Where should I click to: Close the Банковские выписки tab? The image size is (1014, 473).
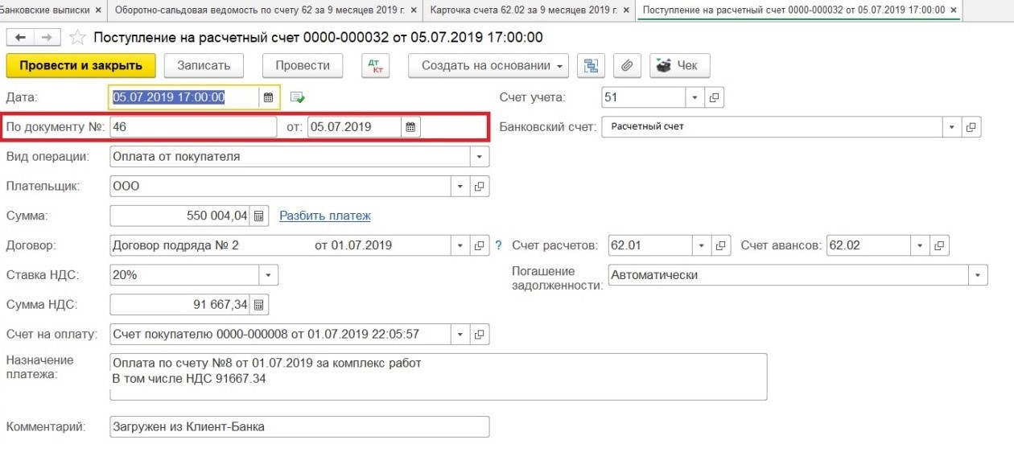98,10
